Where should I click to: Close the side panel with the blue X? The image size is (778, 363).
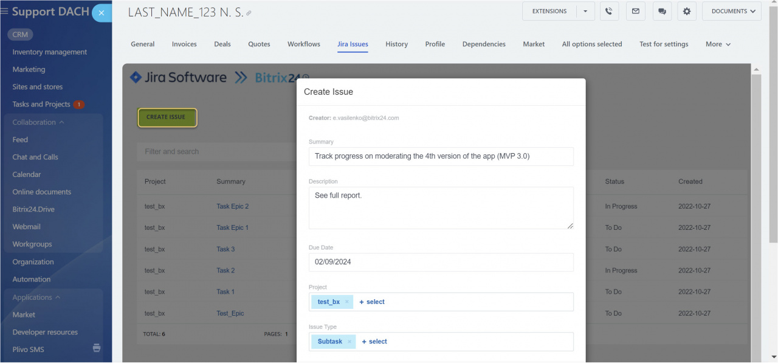(102, 13)
